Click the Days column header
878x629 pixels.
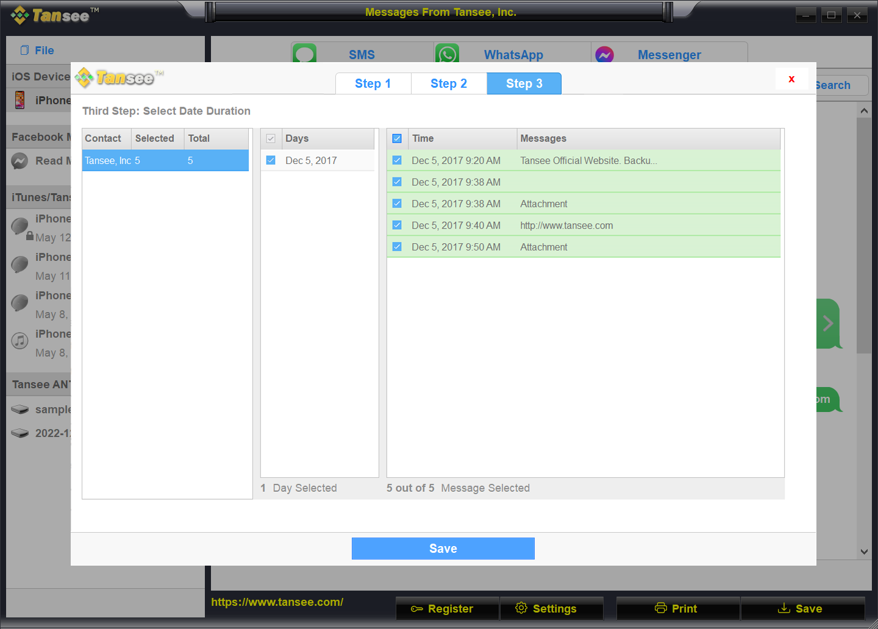(327, 138)
